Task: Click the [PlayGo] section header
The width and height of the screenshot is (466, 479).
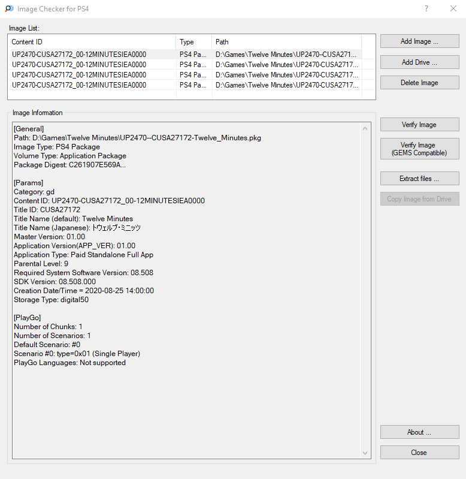Action: [x=27, y=318]
